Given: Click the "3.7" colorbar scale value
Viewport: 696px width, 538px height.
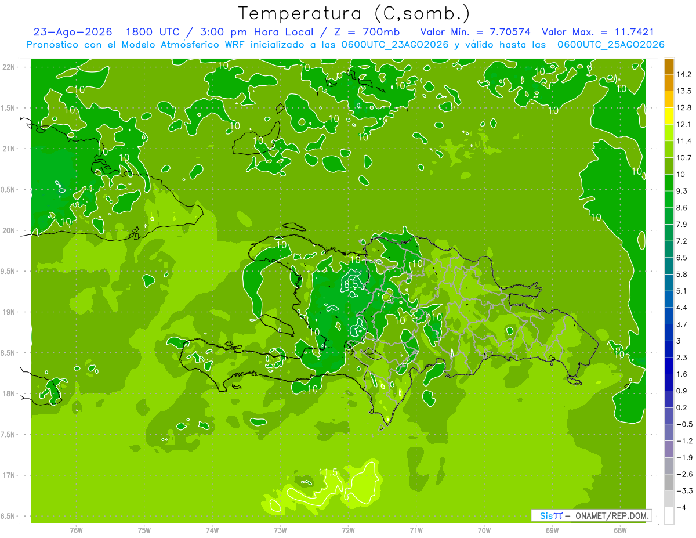Looking at the screenshot, I should click(681, 324).
